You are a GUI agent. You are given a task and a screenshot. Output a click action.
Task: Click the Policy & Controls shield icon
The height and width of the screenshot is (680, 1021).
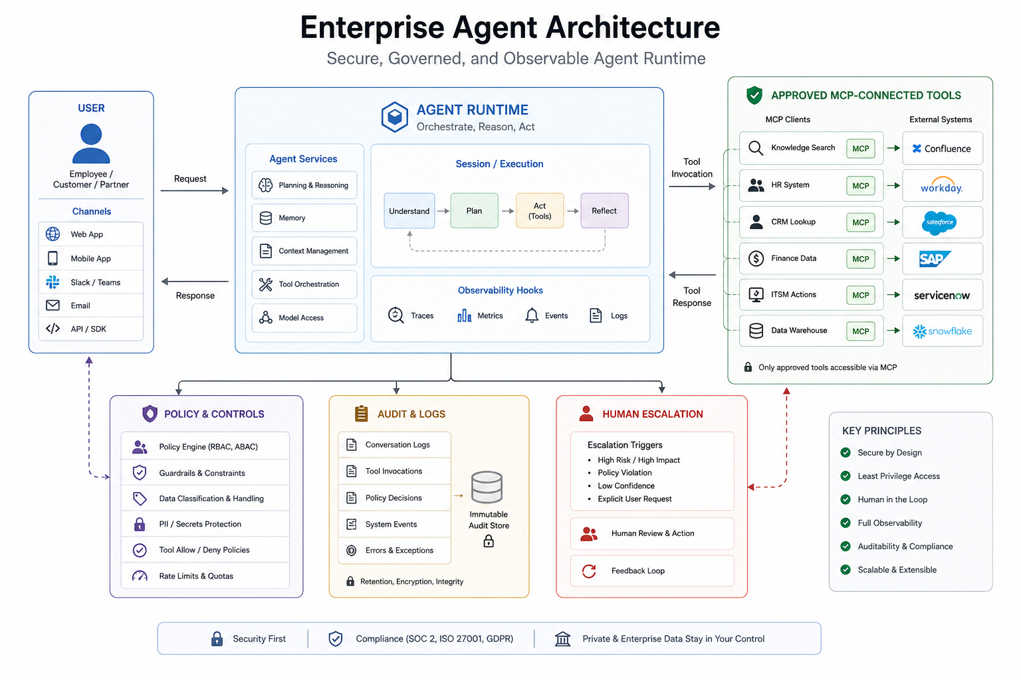[x=150, y=414]
